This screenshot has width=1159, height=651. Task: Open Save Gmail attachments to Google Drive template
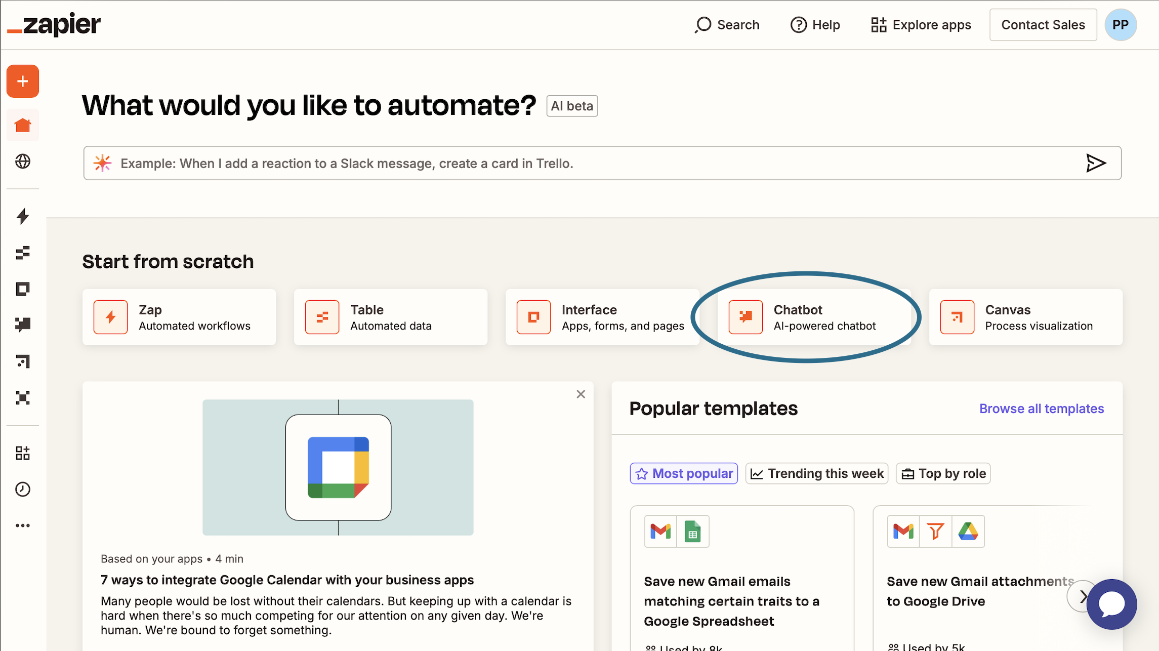coord(980,591)
